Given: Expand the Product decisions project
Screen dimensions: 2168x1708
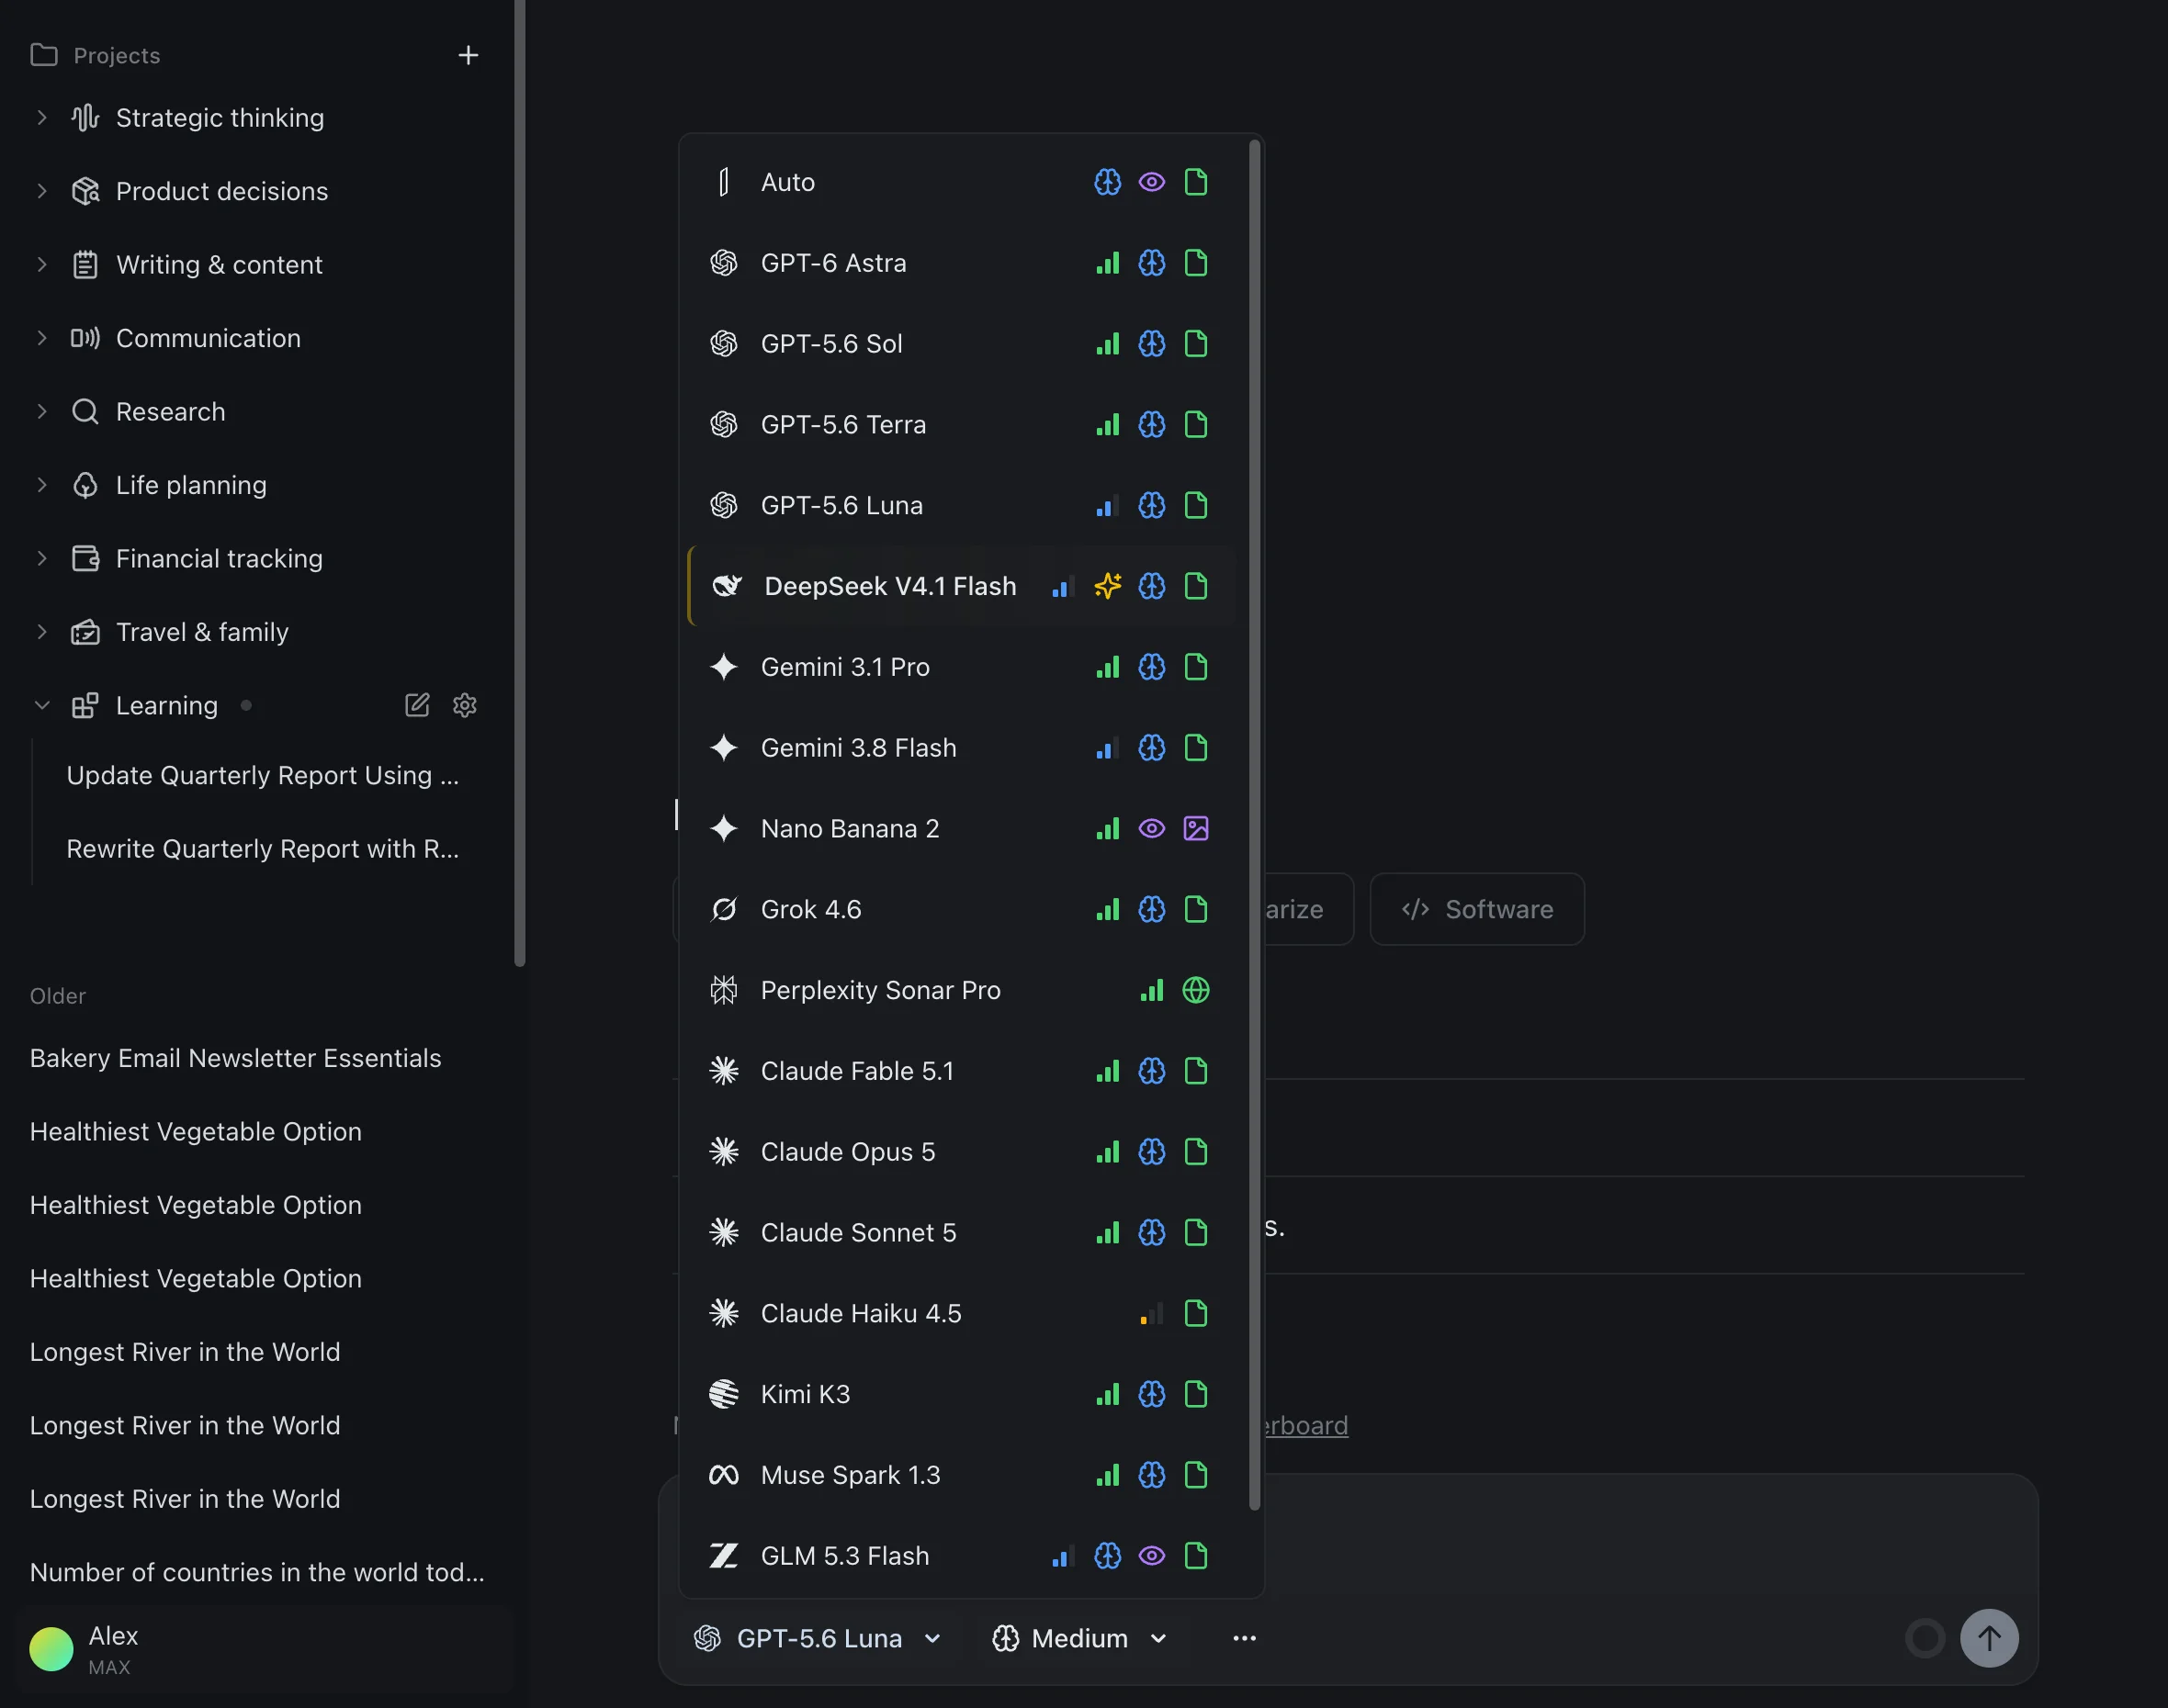Looking at the screenshot, I should coord(42,191).
